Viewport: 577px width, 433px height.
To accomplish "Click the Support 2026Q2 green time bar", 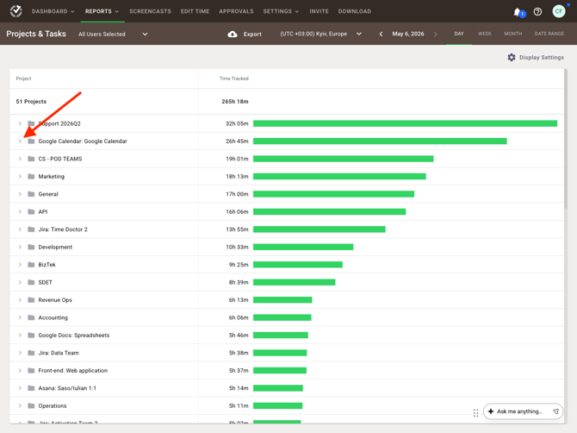I will click(405, 123).
